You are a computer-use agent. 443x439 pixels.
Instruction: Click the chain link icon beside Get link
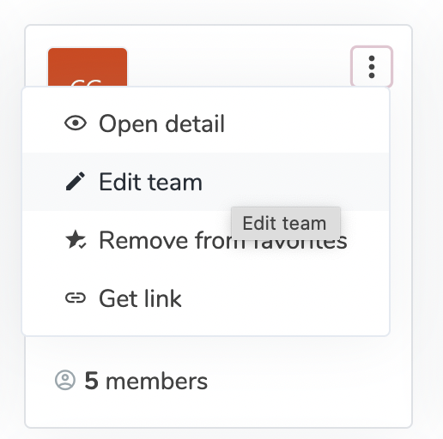76,298
